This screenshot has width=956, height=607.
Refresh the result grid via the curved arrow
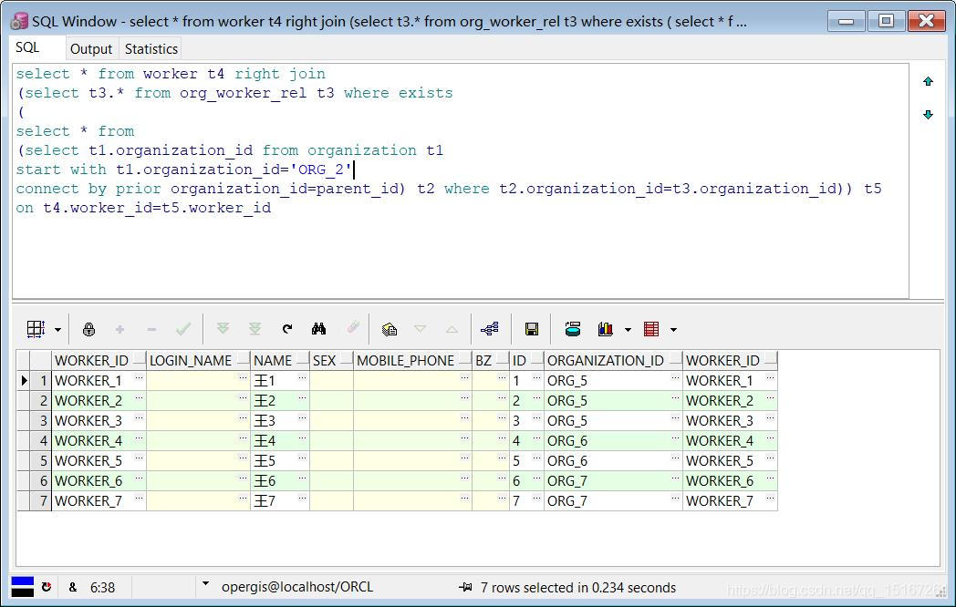pos(287,329)
